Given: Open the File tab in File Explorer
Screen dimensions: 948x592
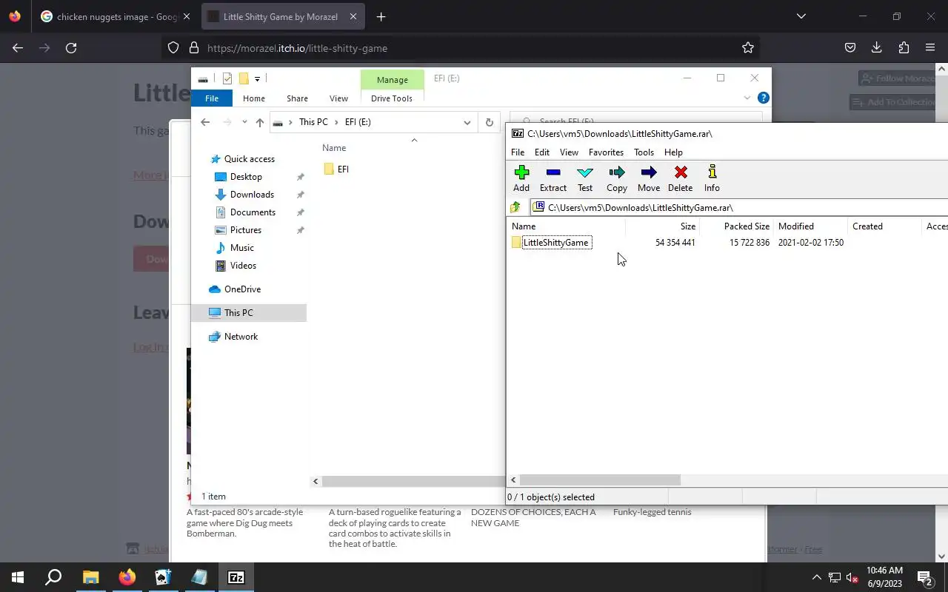Looking at the screenshot, I should point(212,98).
